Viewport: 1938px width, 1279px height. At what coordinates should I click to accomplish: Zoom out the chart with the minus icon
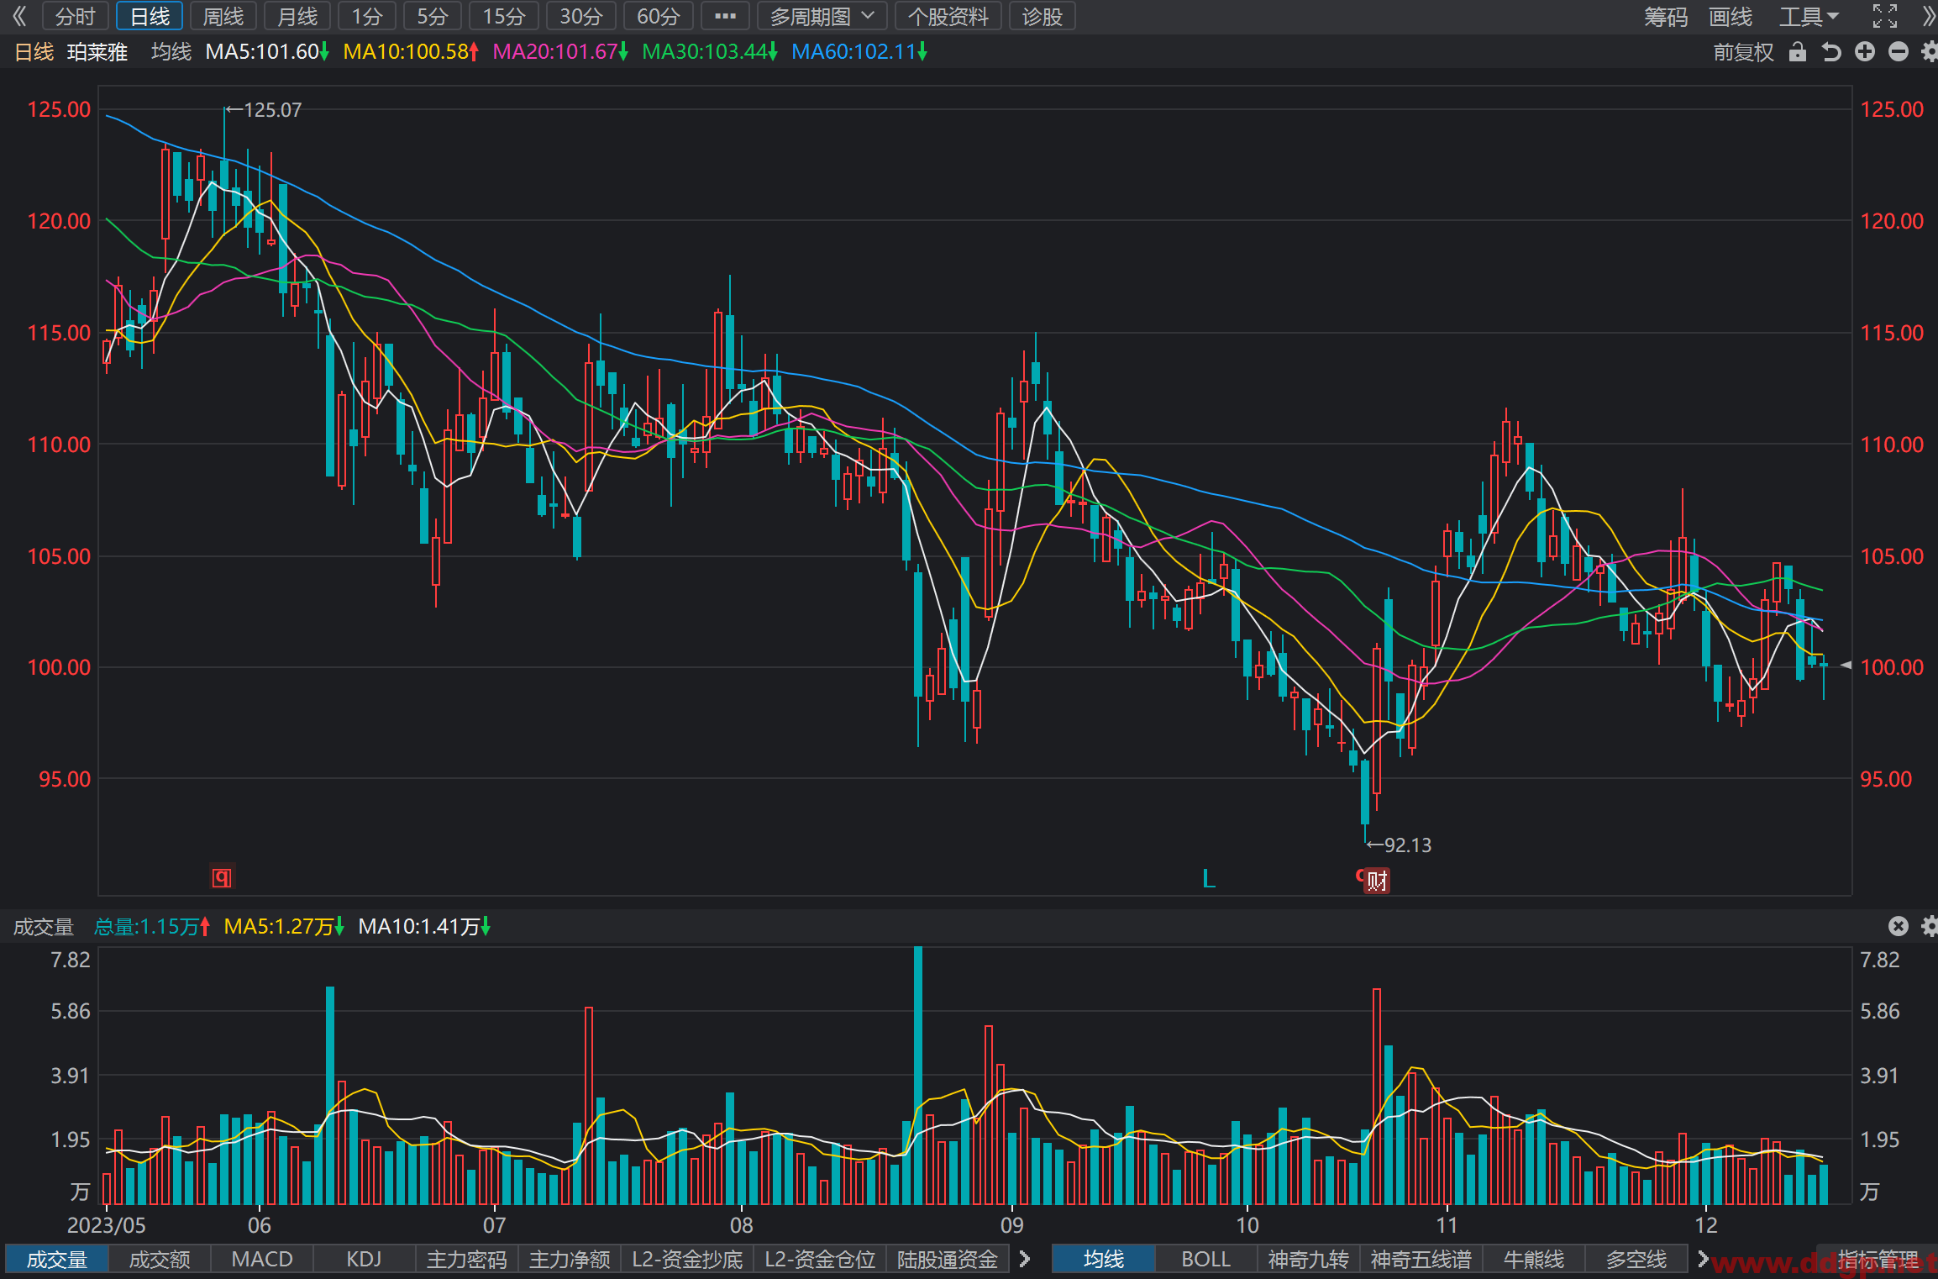(x=1899, y=52)
